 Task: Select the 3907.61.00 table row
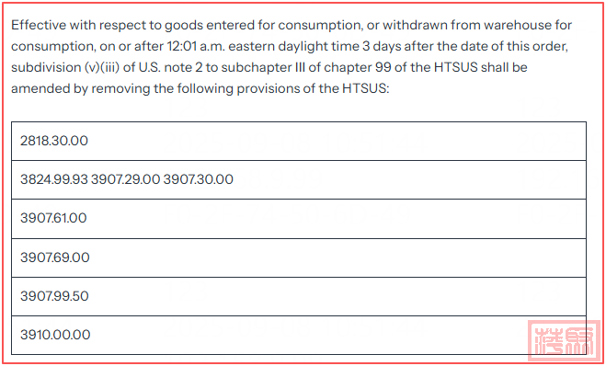tap(299, 219)
